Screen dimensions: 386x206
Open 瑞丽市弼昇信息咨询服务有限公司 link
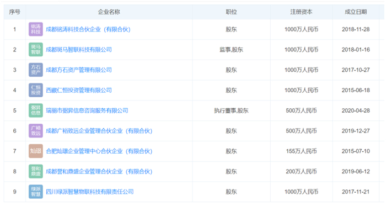(87, 110)
